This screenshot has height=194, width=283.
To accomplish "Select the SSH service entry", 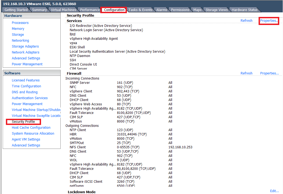I will click(73, 60).
